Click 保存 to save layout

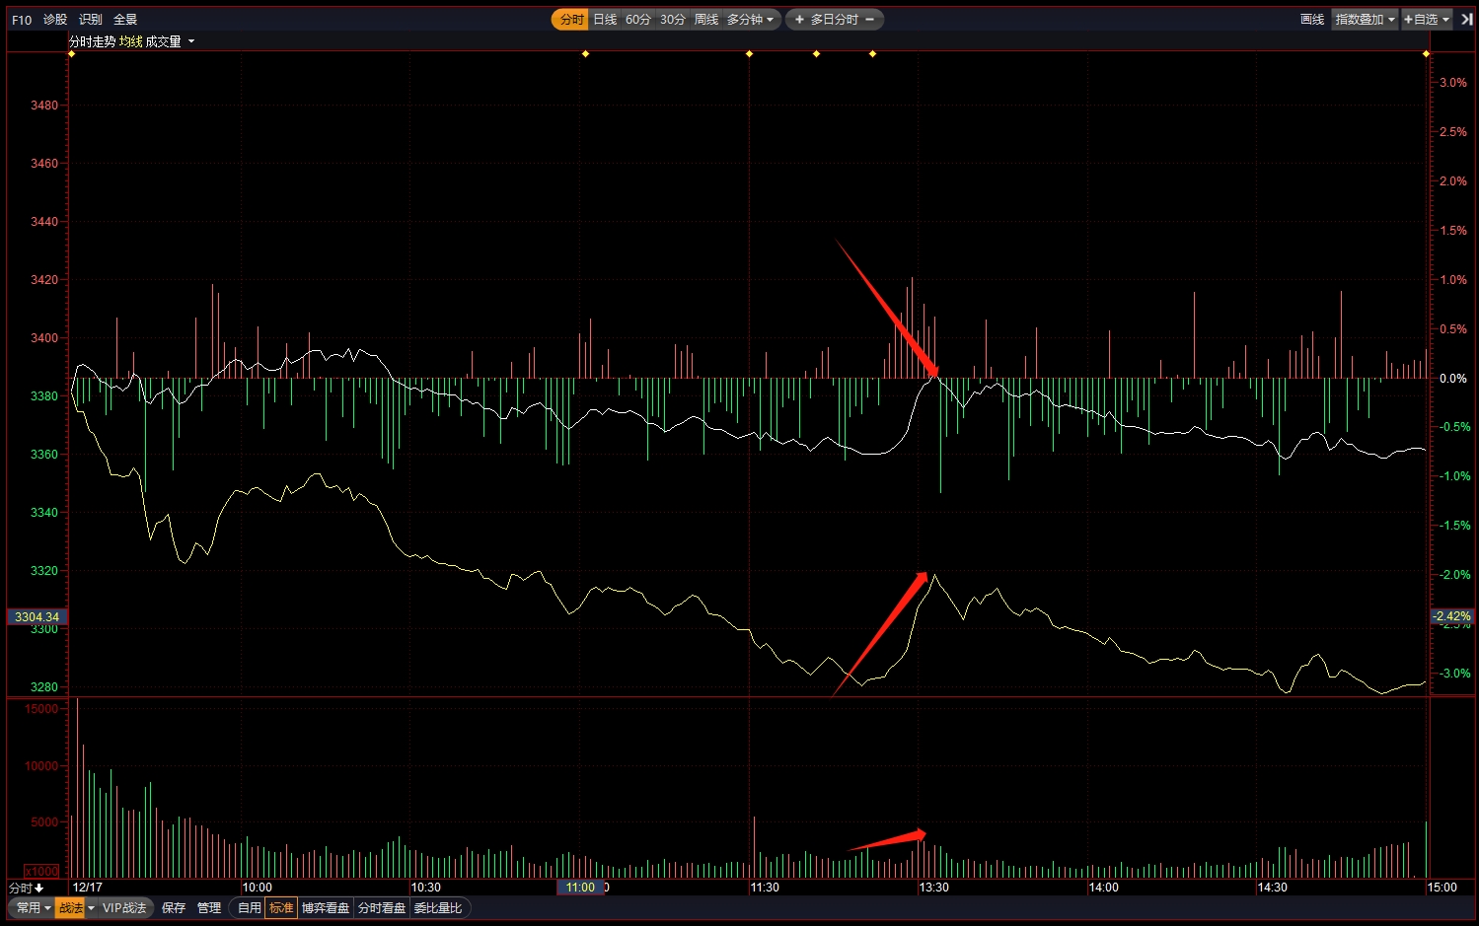174,908
